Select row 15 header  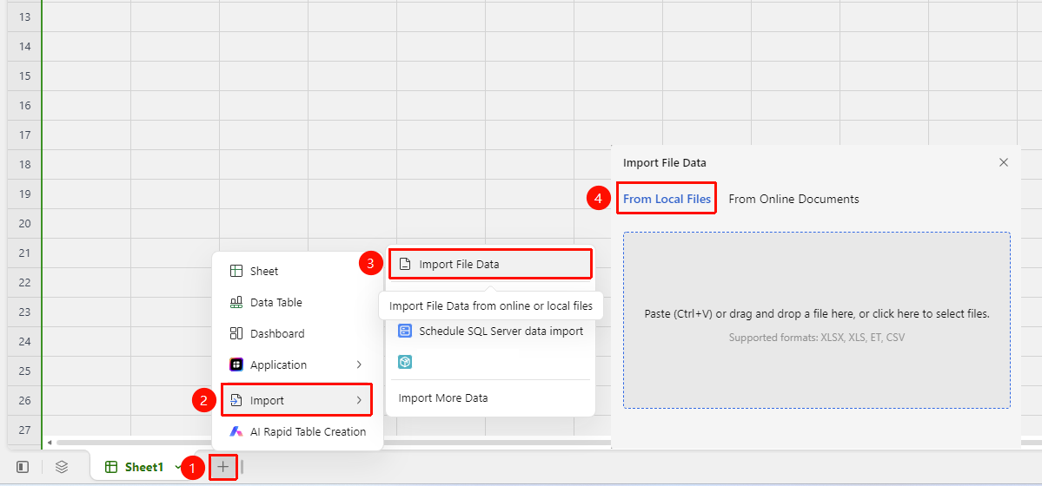tap(24, 76)
